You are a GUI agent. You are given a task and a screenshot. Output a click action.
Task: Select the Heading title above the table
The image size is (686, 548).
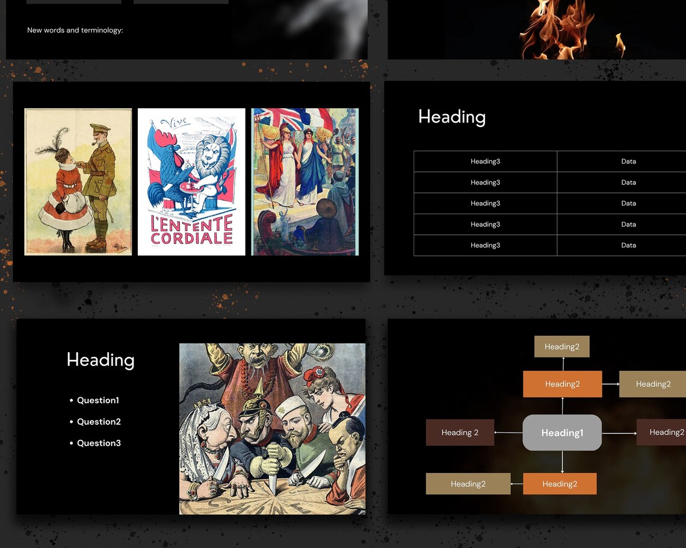tap(452, 117)
